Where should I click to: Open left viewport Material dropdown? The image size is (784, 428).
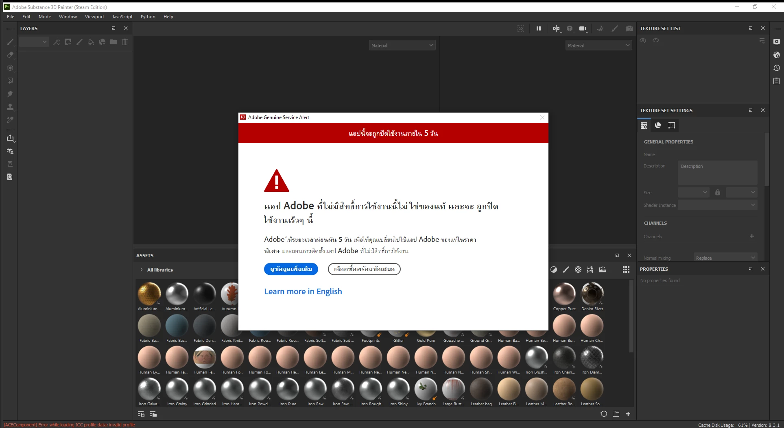[x=402, y=46]
